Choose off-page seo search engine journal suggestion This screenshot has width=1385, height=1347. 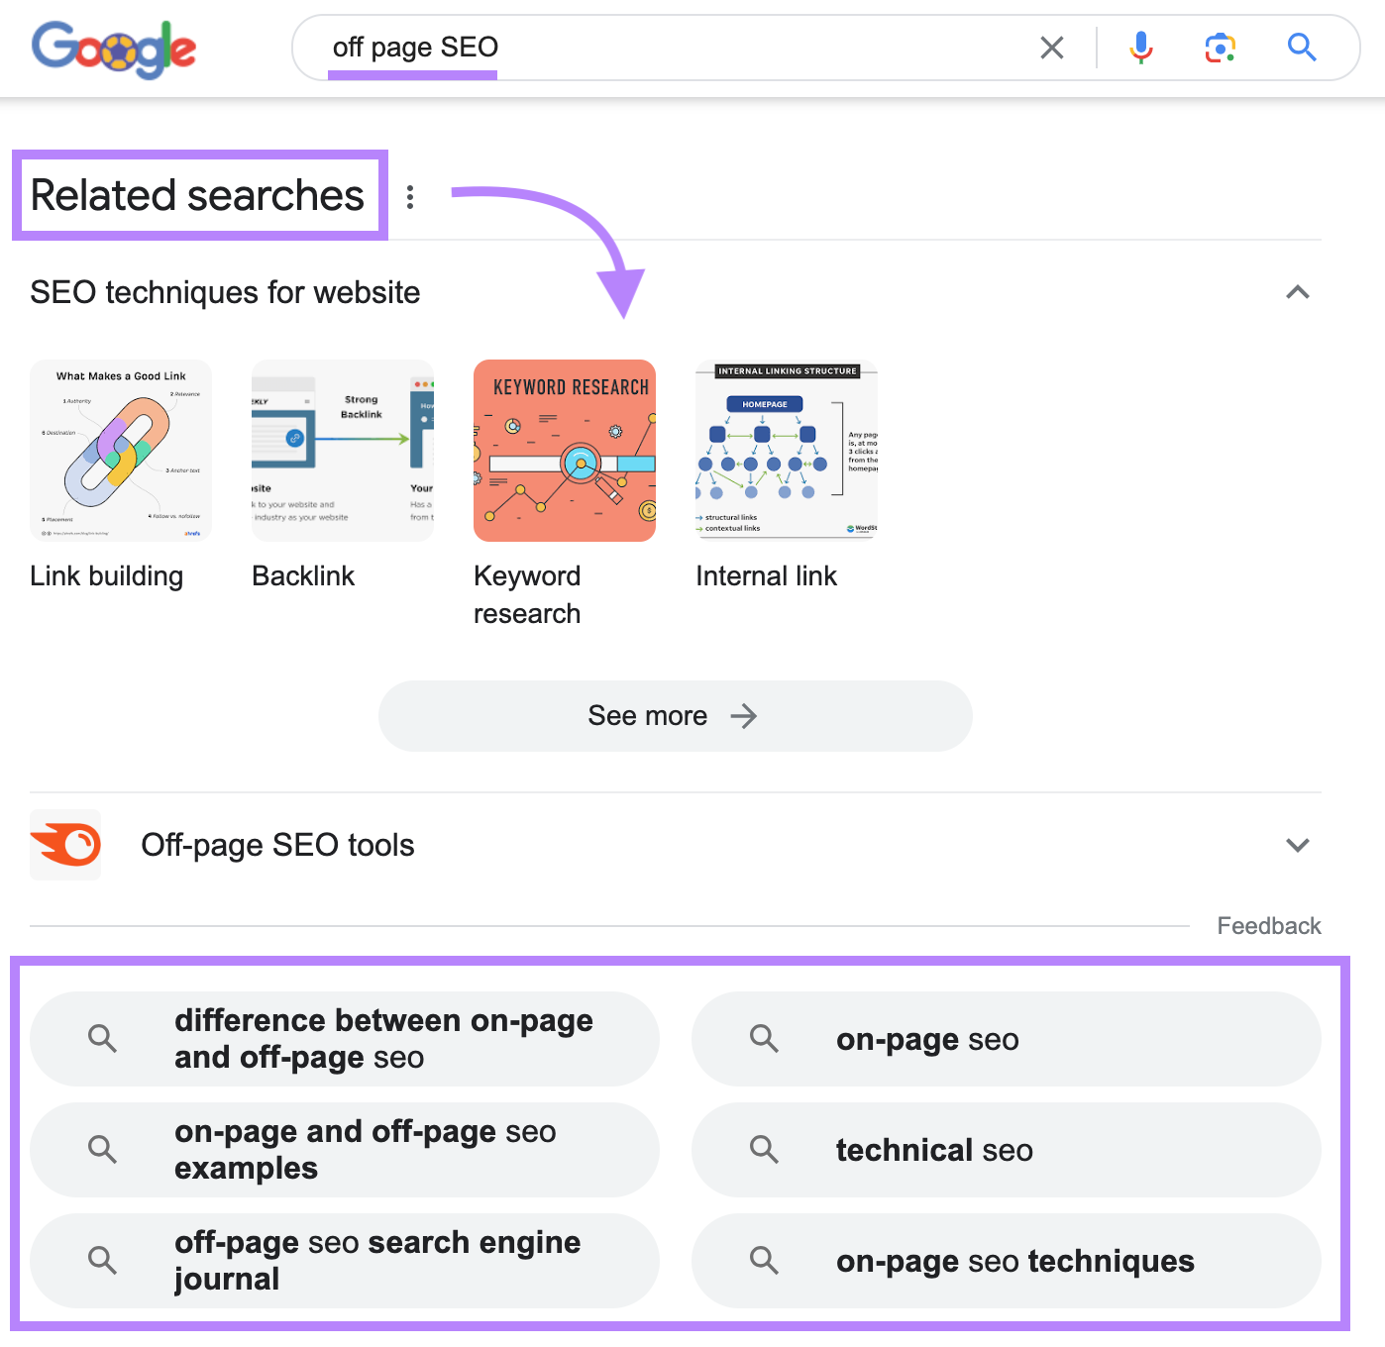click(x=376, y=1261)
